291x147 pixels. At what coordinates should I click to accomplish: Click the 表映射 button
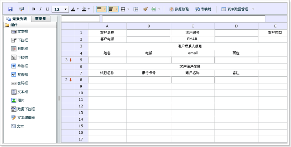tap(203, 9)
